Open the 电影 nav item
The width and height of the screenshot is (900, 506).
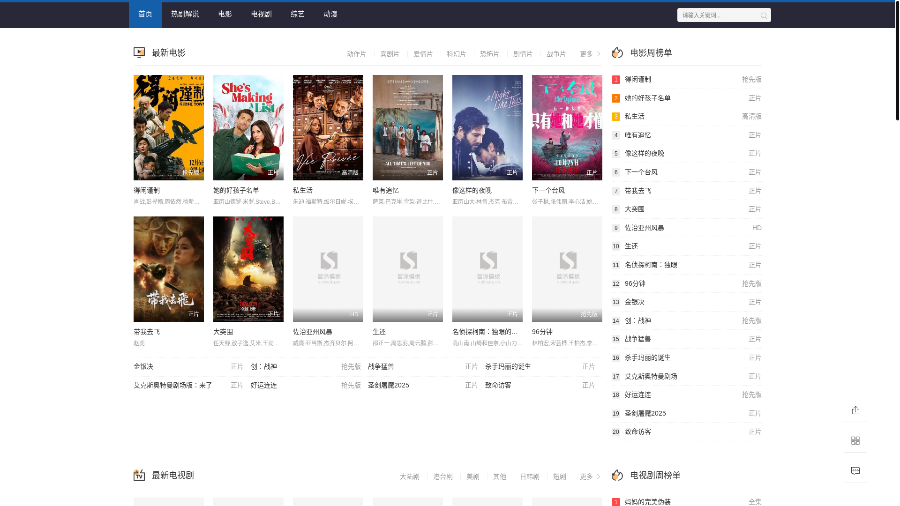225,15
